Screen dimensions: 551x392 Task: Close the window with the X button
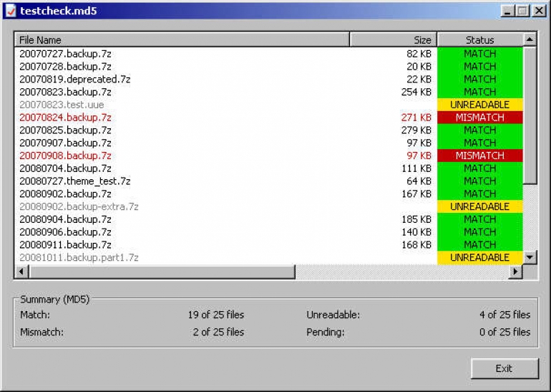[537, 11]
